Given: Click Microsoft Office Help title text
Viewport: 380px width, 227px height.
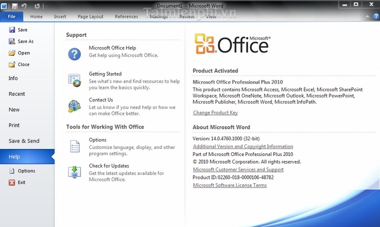Looking at the screenshot, I should coord(112,48).
